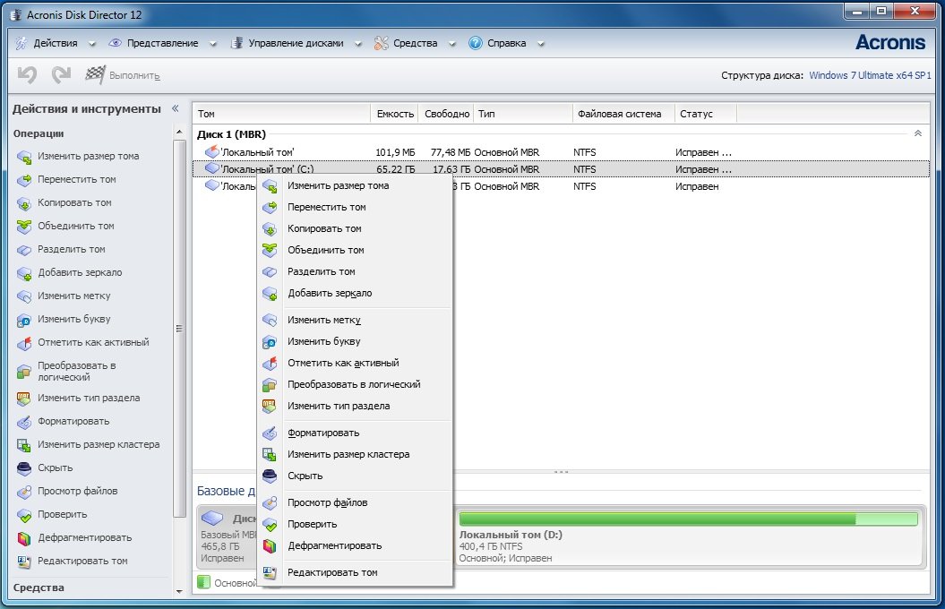Open the Управление дисками menu

coord(296,43)
